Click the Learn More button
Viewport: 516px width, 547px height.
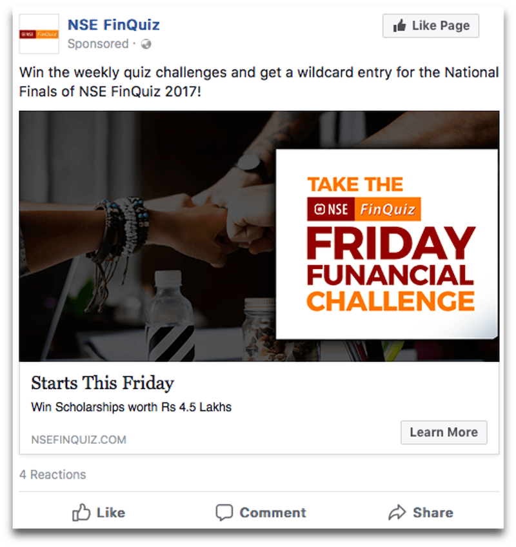444,432
